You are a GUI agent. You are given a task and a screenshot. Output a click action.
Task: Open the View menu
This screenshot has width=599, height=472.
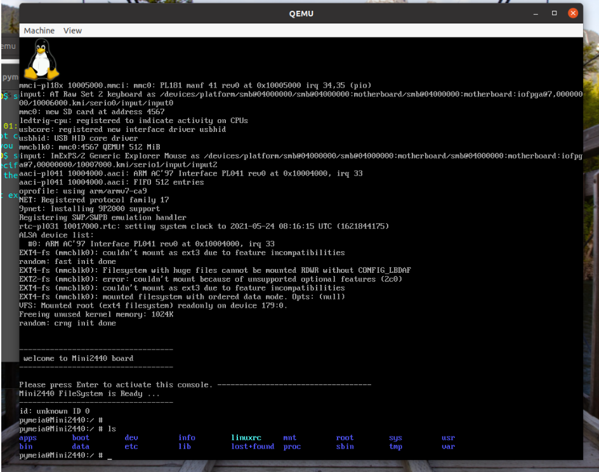point(72,30)
